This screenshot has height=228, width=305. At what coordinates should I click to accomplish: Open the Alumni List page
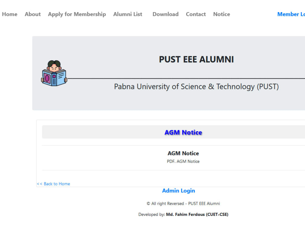(x=128, y=14)
